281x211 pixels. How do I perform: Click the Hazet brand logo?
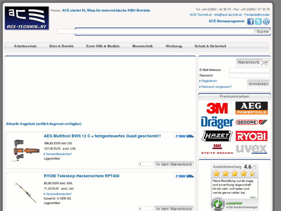coord(217,136)
